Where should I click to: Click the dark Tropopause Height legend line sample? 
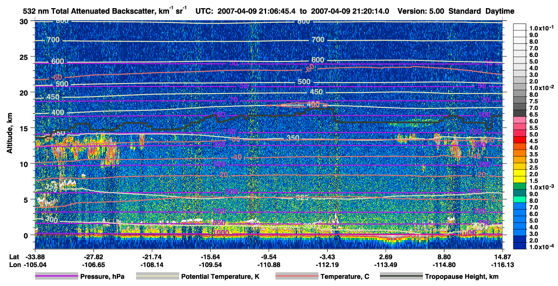pos(401,277)
